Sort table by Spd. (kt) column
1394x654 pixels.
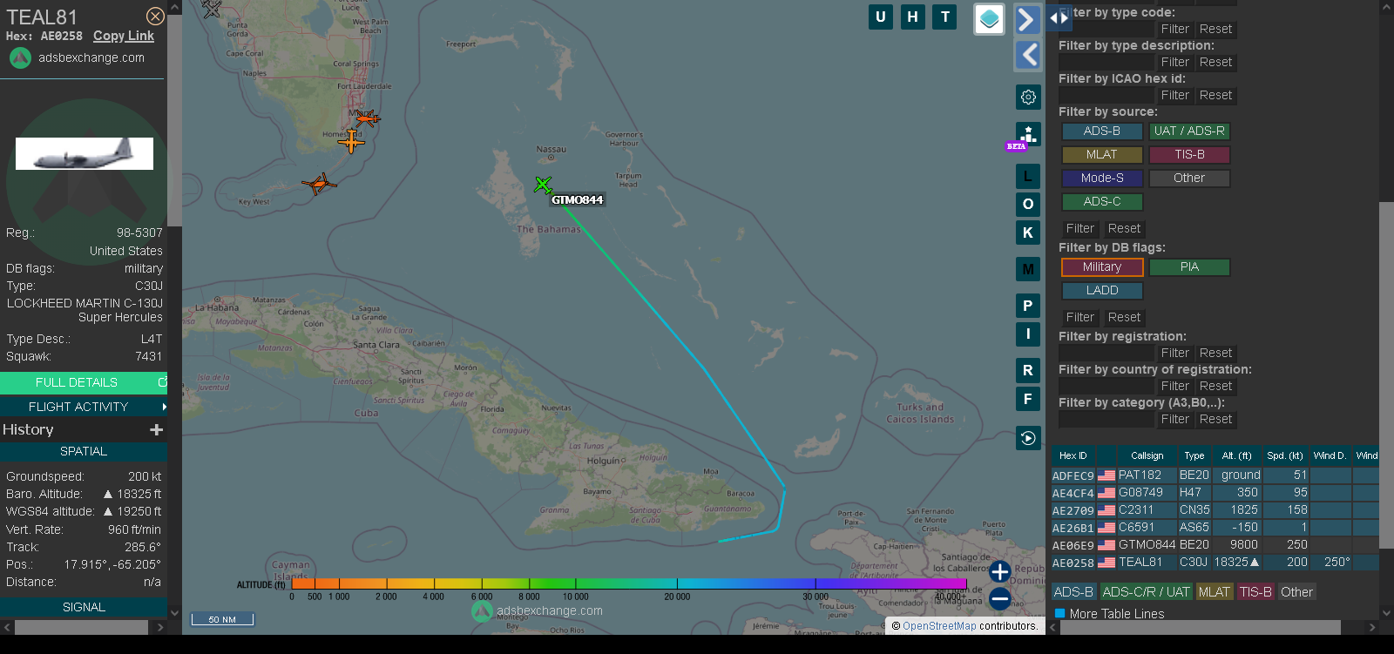coord(1285,455)
